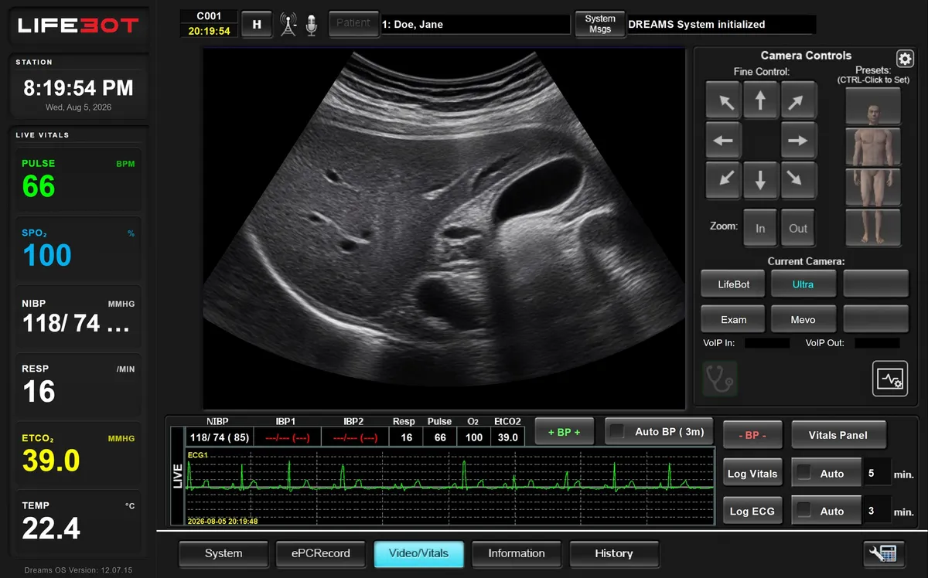The width and height of the screenshot is (928, 578).
Task: Move camera down-left with diagonal arrow
Action: point(724,180)
